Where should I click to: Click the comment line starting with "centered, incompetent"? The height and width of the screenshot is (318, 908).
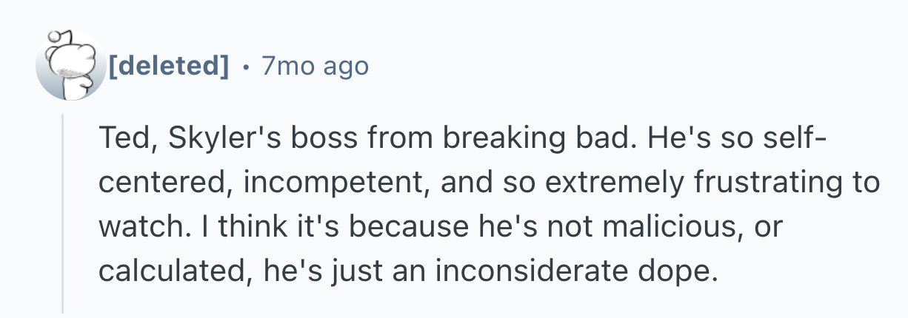(489, 183)
